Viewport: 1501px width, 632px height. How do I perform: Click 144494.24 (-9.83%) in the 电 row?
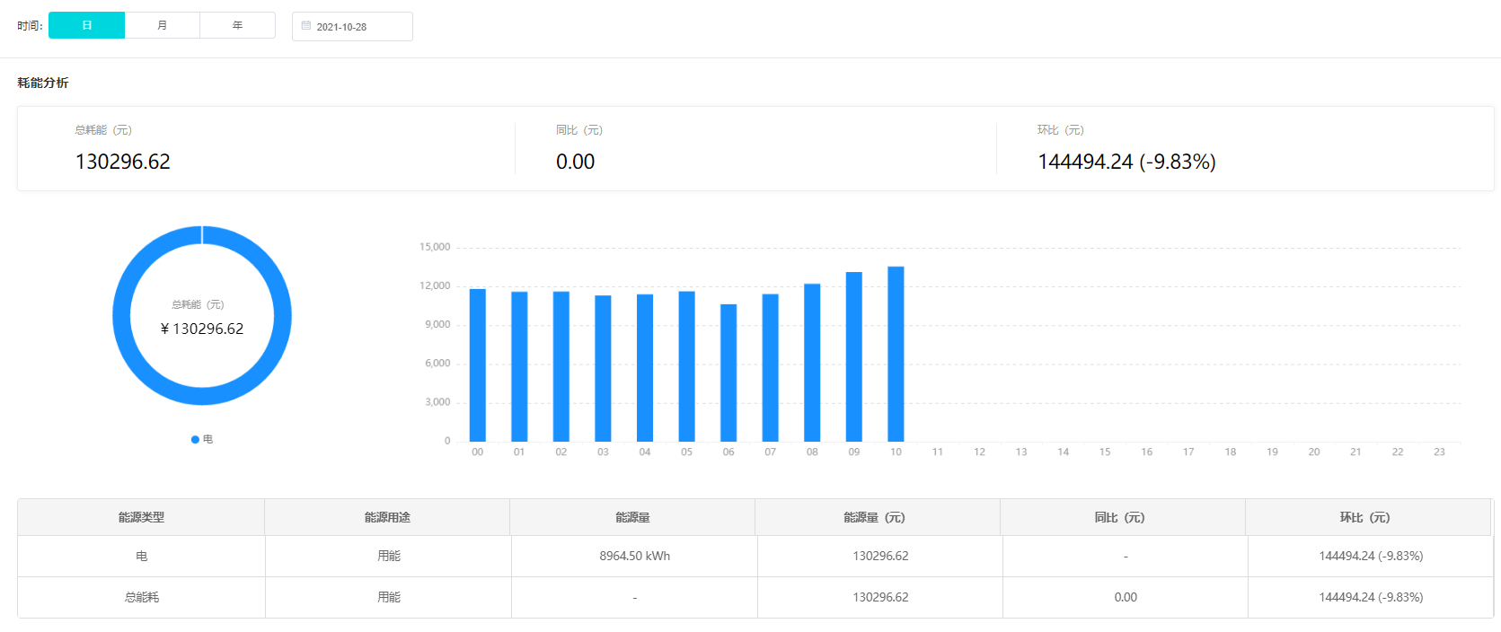[1371, 557]
